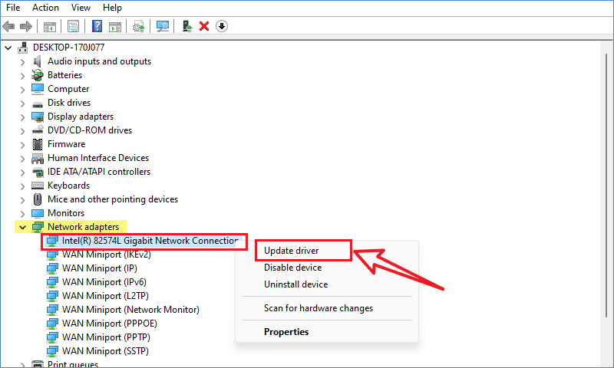Click the scan for hardware changes toolbar icon
Image resolution: width=614 pixels, height=368 pixels.
coord(163,27)
